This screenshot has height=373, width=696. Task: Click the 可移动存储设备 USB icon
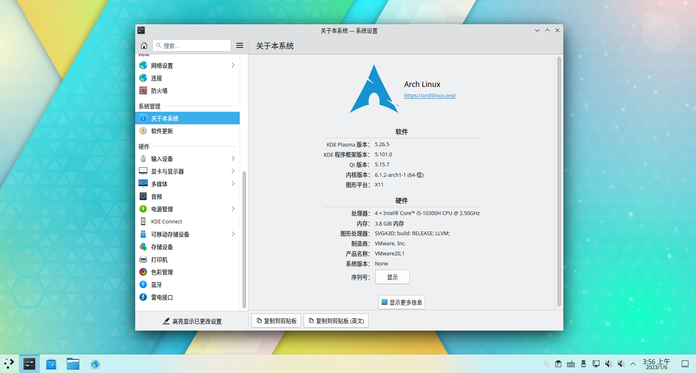tap(143, 234)
